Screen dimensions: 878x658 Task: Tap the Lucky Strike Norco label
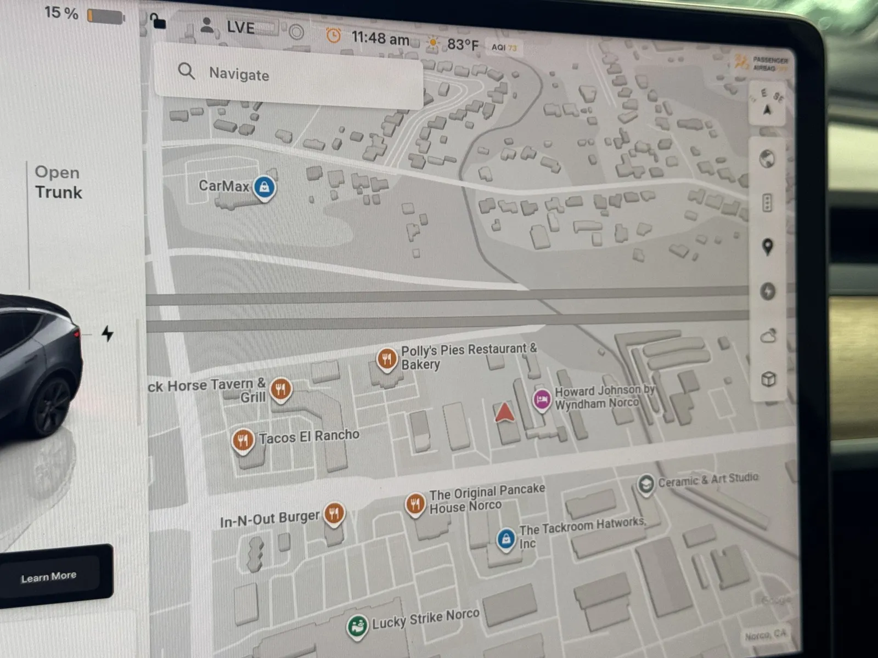pyautogui.click(x=426, y=619)
